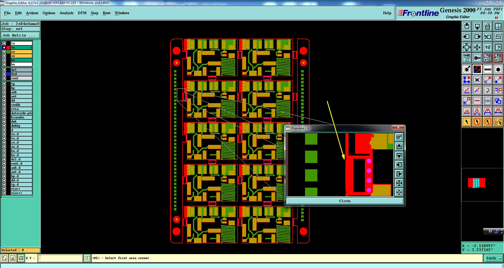The width and height of the screenshot is (504, 268).
Task: Select the ruler measure tool
Action: [x=488, y=69]
